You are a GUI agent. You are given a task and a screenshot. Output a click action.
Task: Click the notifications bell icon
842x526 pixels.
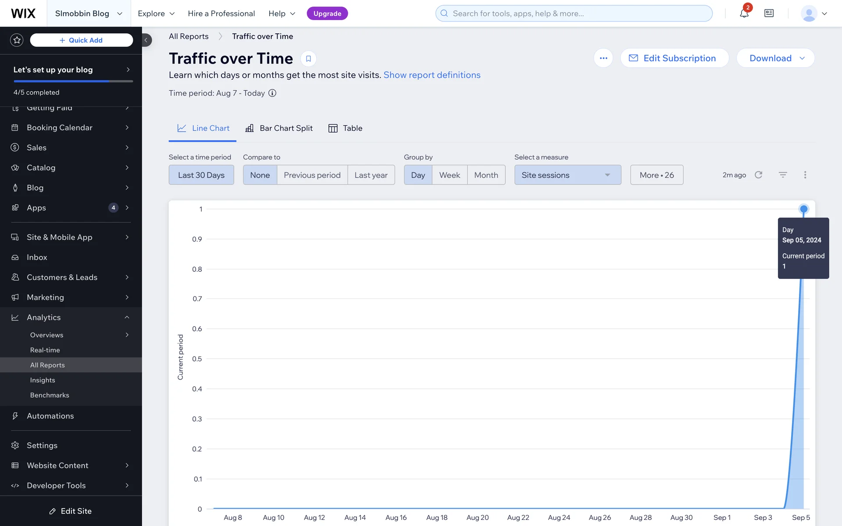[x=744, y=14]
